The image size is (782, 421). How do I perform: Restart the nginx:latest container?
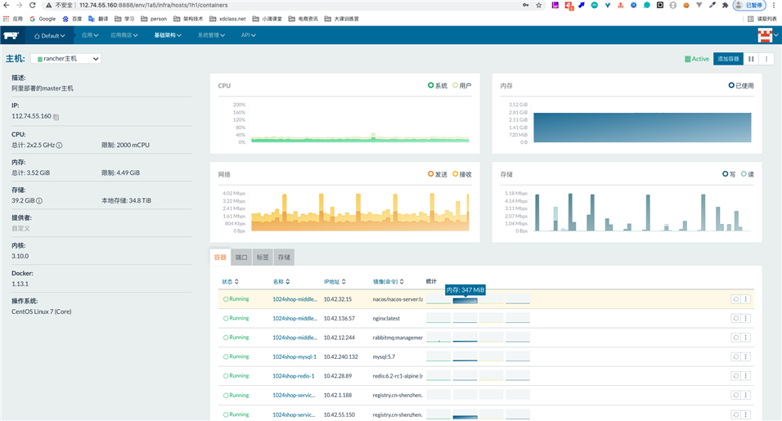point(735,318)
